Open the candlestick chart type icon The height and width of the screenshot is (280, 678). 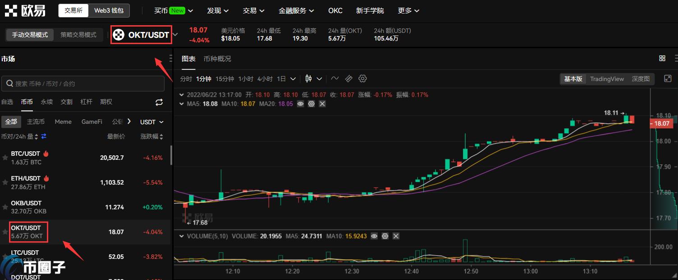pyautogui.click(x=309, y=79)
